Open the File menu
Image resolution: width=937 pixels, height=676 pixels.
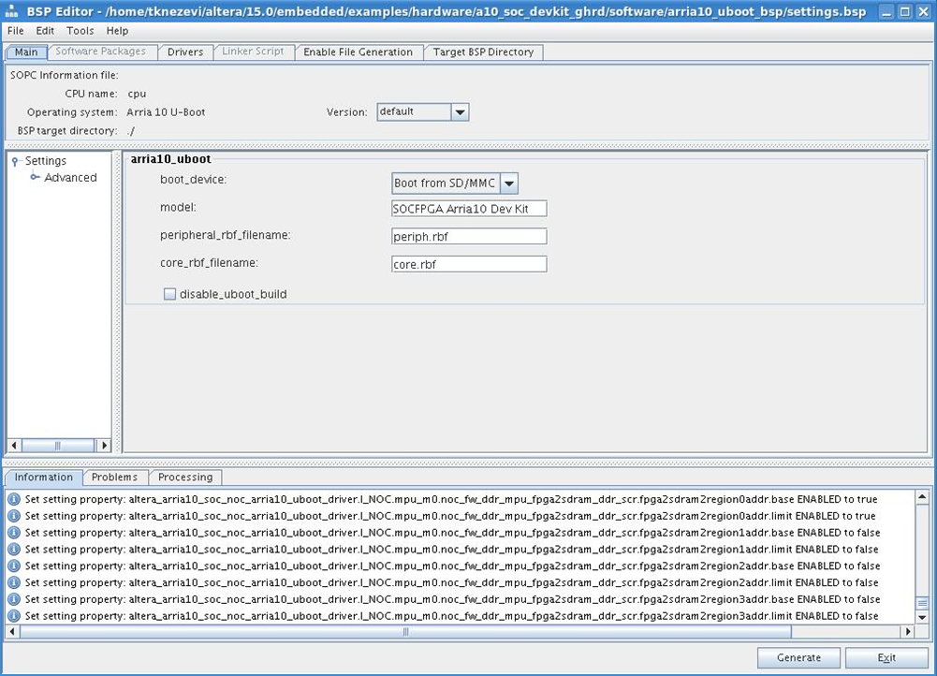click(16, 31)
